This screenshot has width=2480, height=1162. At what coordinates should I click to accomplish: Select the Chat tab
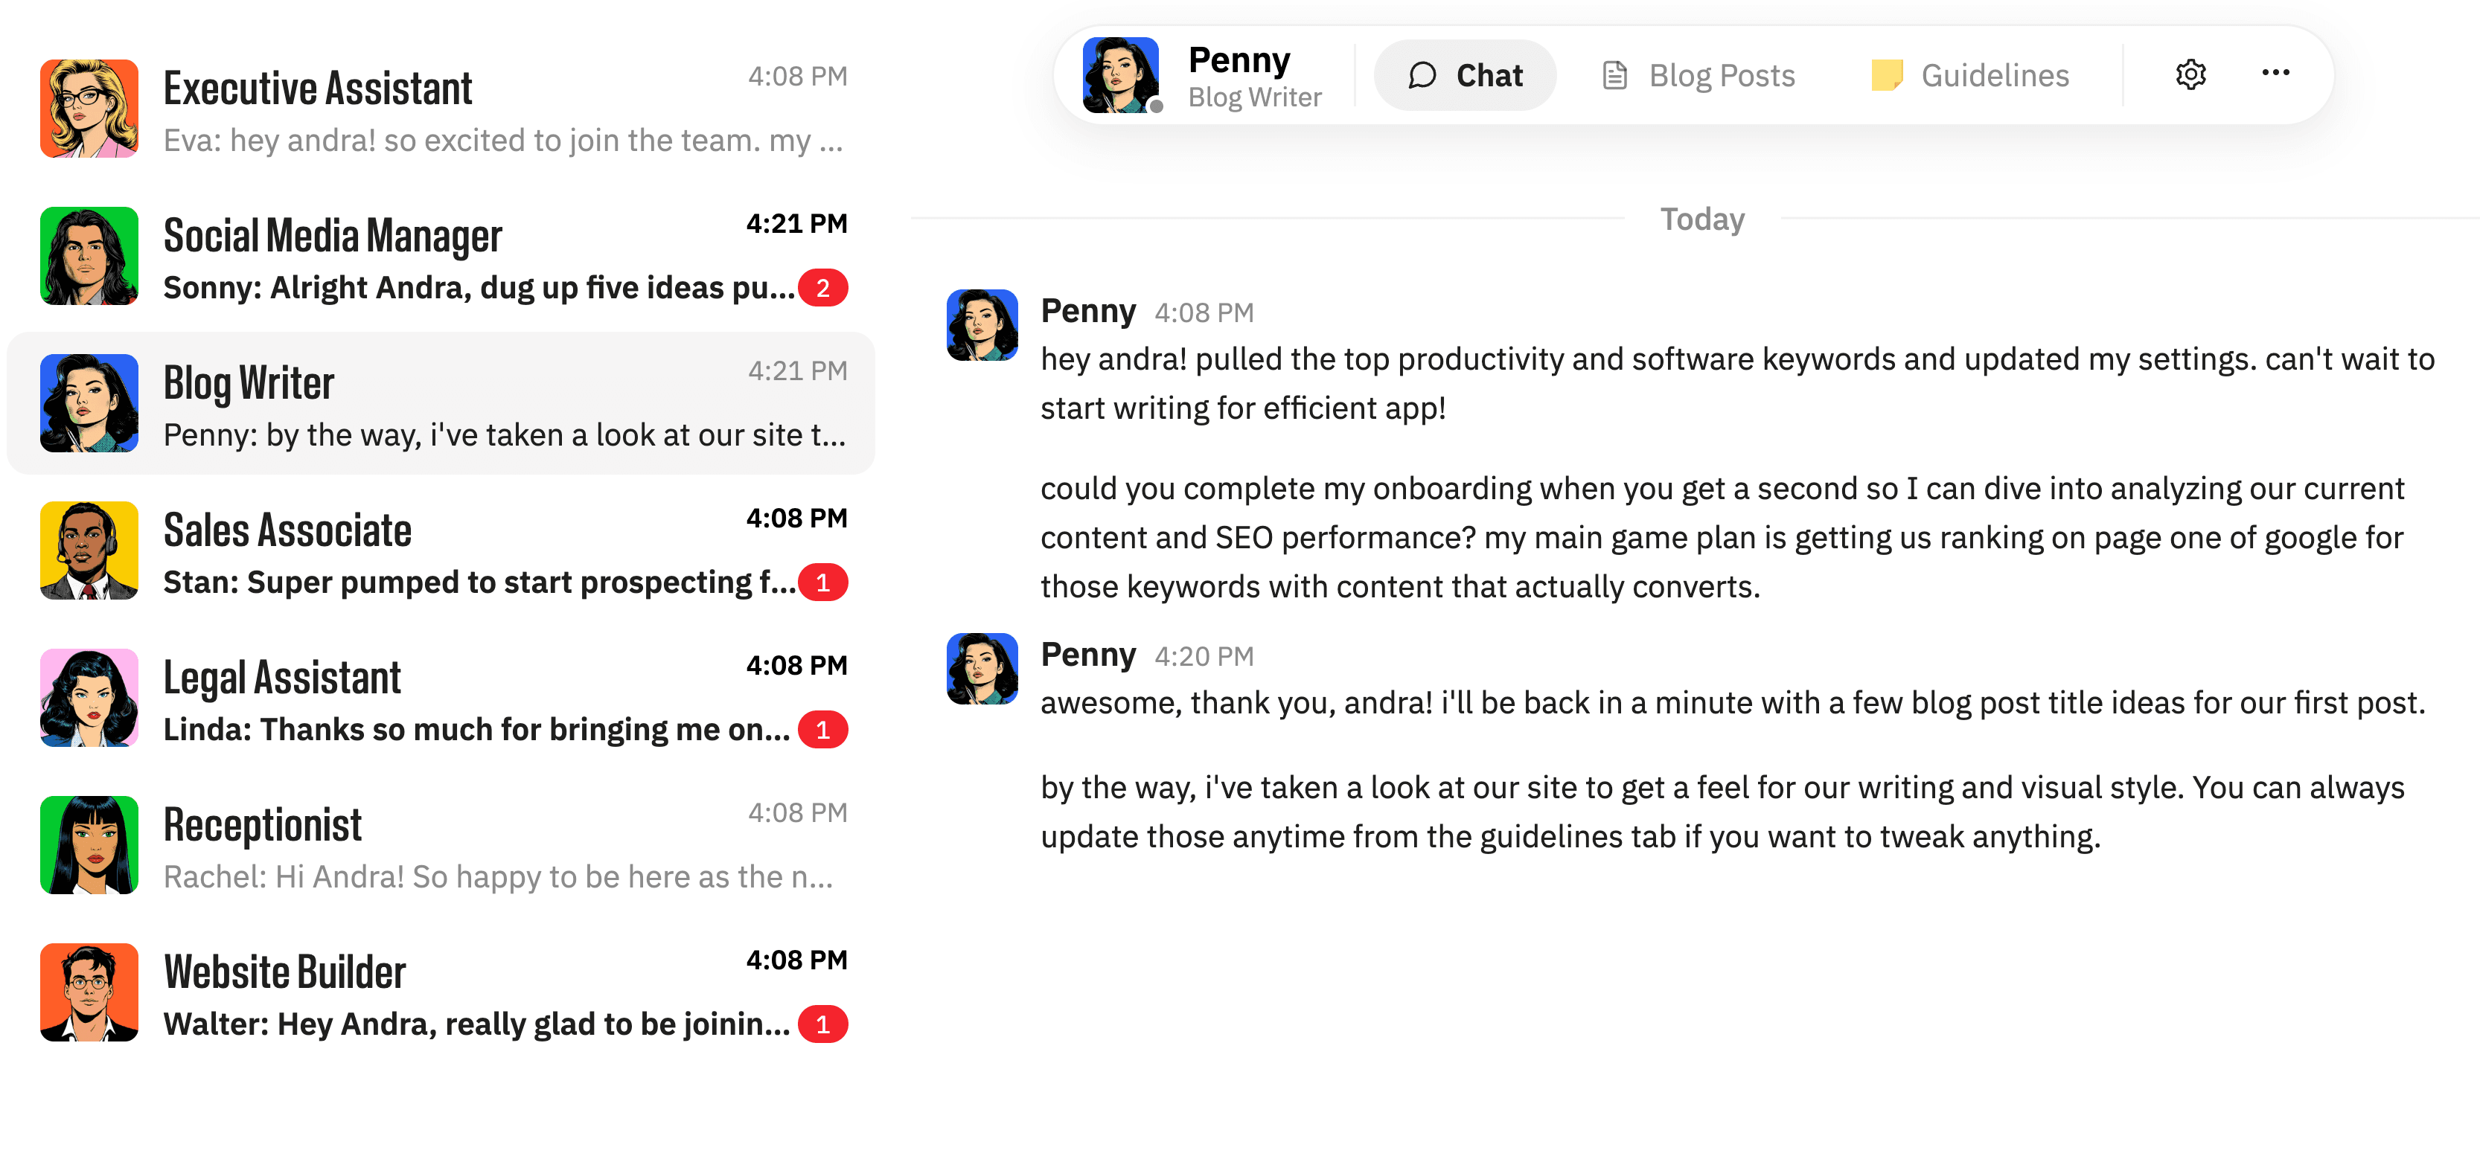click(x=1464, y=75)
